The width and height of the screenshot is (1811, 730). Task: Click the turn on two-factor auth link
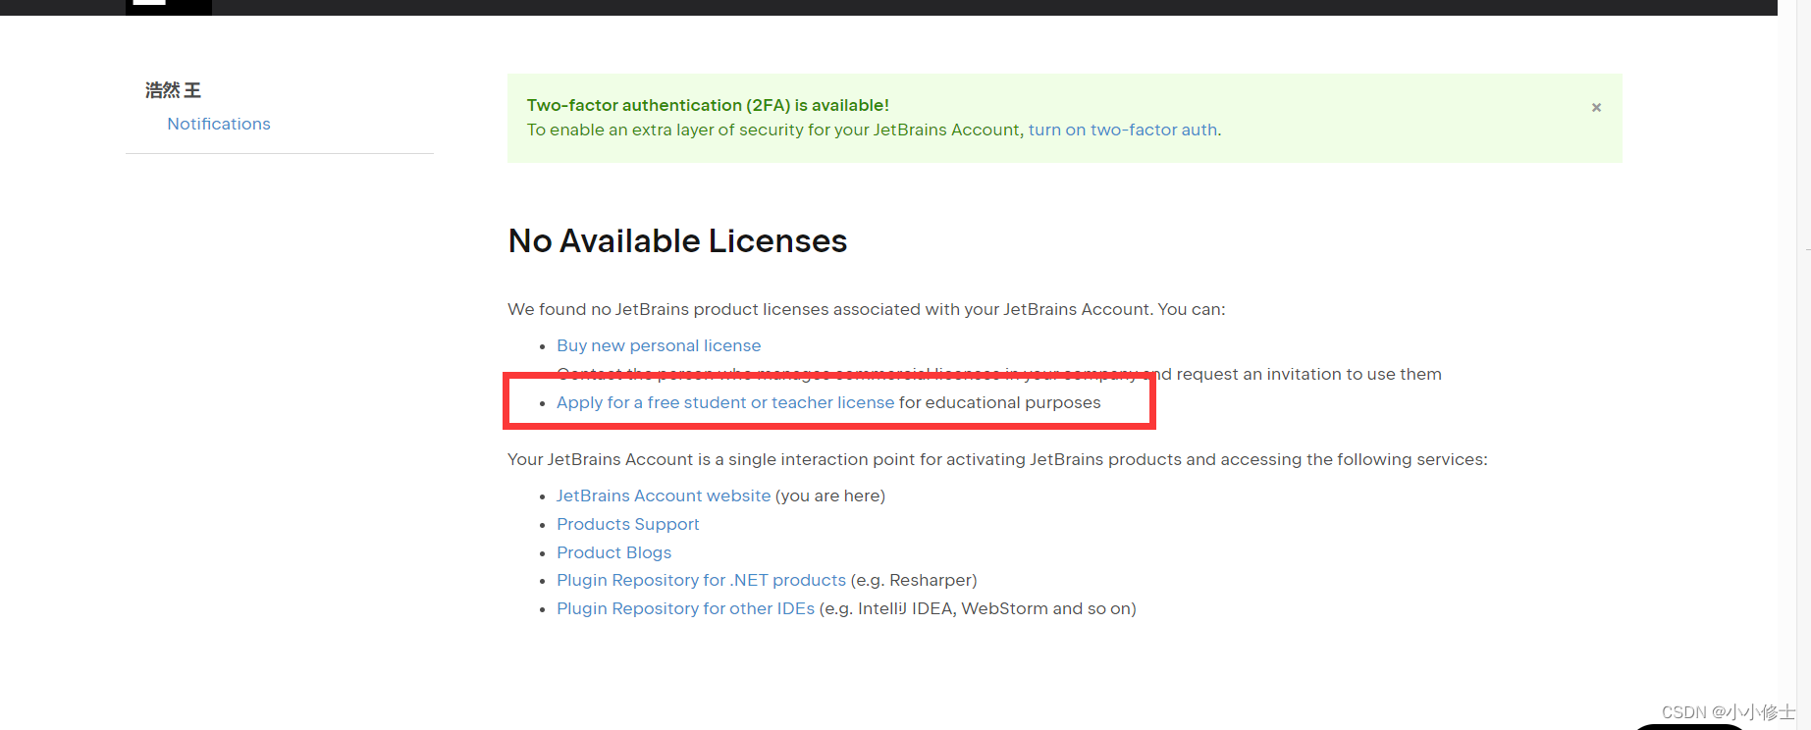1123,130
